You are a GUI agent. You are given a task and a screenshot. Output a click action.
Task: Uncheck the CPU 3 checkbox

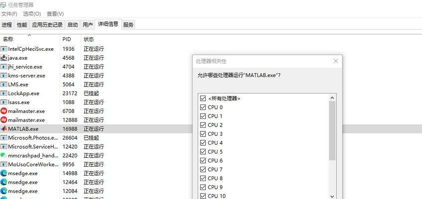(x=203, y=134)
